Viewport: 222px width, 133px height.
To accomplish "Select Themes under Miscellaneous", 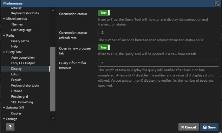I will click(x=17, y=24).
